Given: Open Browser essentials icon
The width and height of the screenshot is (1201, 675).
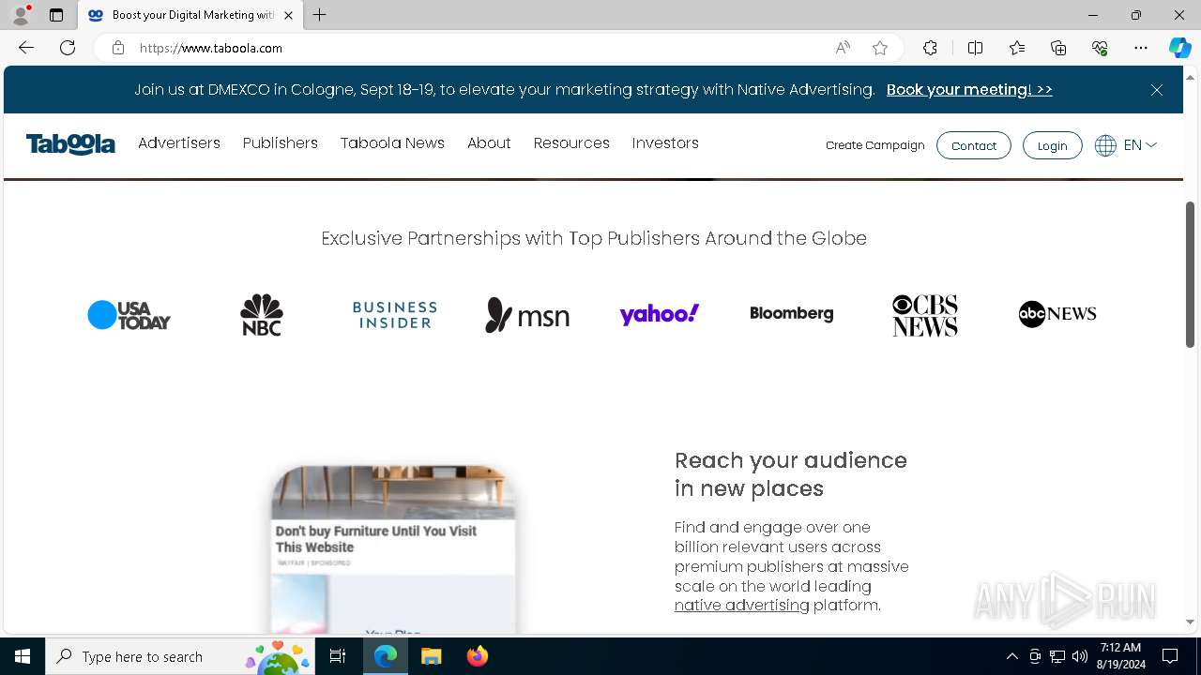Looking at the screenshot, I should (1100, 48).
